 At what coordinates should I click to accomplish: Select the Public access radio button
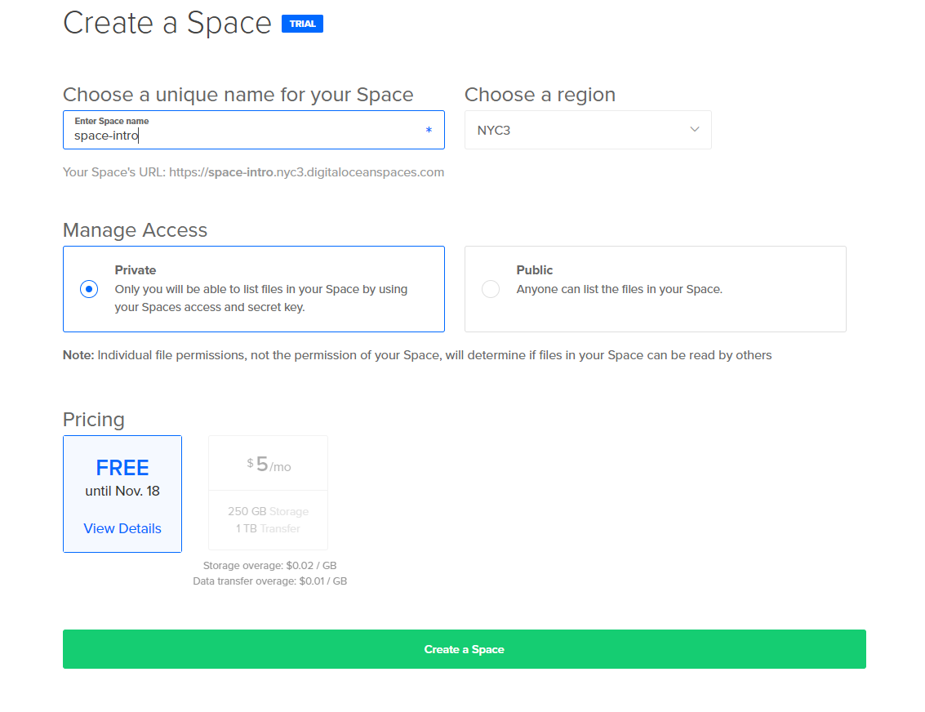point(491,289)
